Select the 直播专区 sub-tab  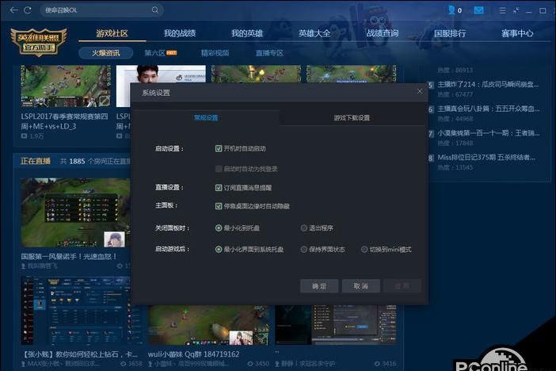coord(269,53)
